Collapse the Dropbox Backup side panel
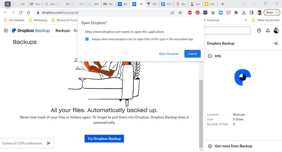This screenshot has height=152, width=282. tap(275, 43)
